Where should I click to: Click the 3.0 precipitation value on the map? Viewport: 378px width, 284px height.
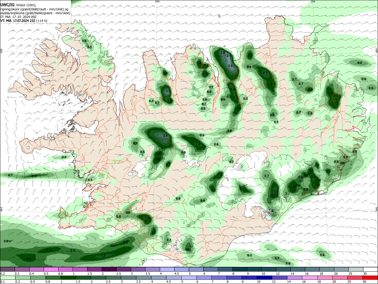coord(223,53)
